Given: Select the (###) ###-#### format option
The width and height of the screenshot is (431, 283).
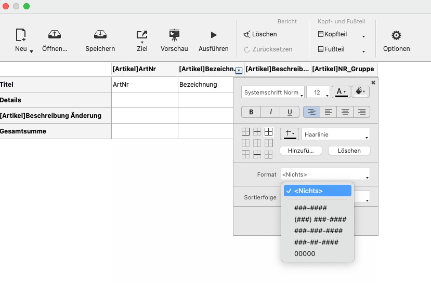Looking at the screenshot, I should point(320,220).
